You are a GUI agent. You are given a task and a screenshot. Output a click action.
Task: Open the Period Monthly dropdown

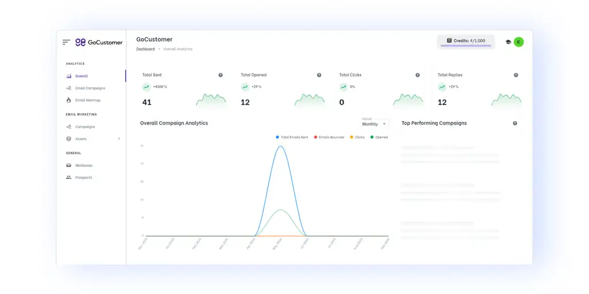coord(374,123)
